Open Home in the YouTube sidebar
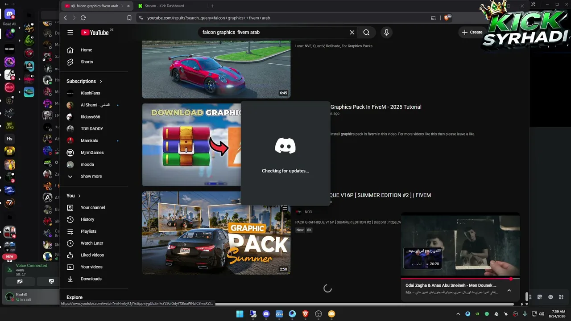This screenshot has height=321, width=571. (x=86, y=50)
